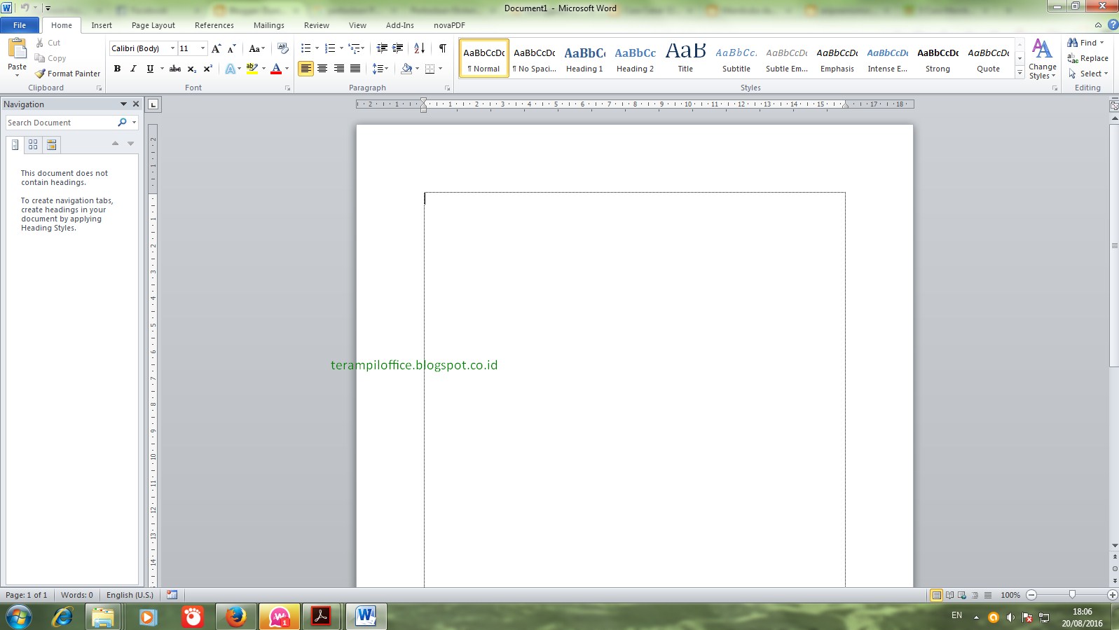This screenshot has height=630, width=1119.
Task: Open the font size dropdown
Action: click(x=203, y=48)
